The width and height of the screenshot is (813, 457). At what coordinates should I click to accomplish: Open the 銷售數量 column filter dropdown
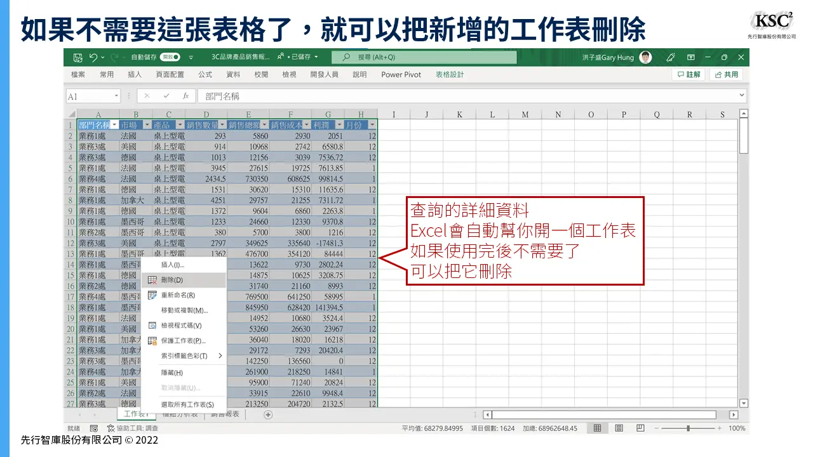click(x=222, y=125)
